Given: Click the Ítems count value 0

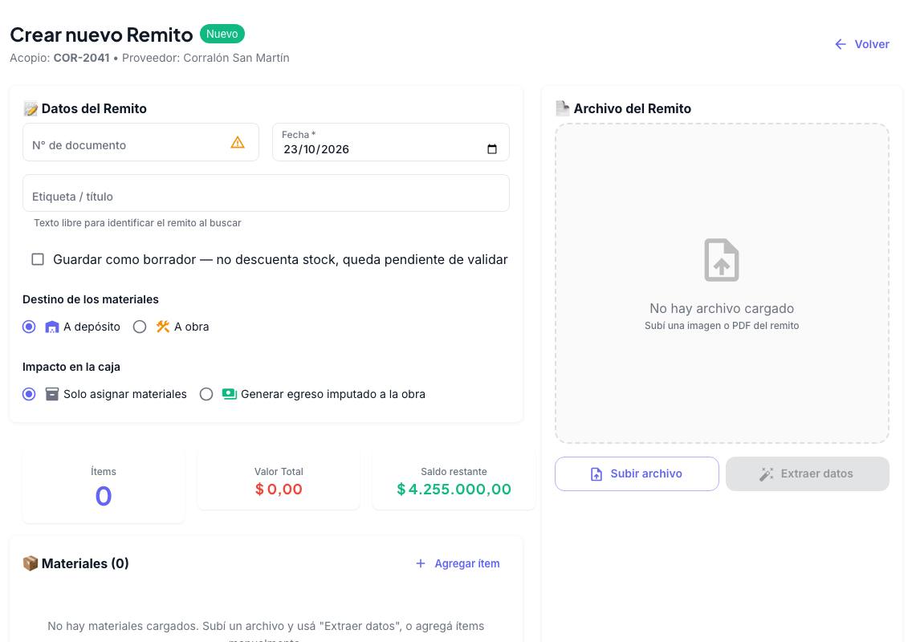Looking at the screenshot, I should point(104,496).
